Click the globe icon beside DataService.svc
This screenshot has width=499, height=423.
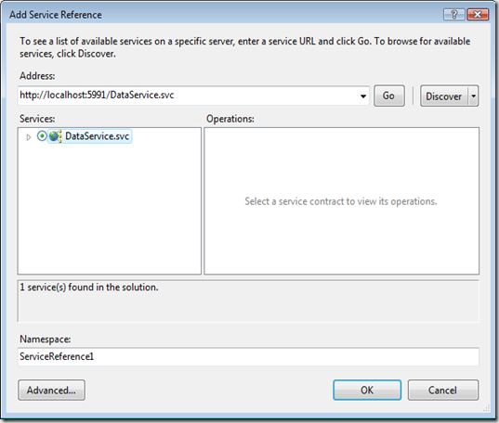coord(56,136)
